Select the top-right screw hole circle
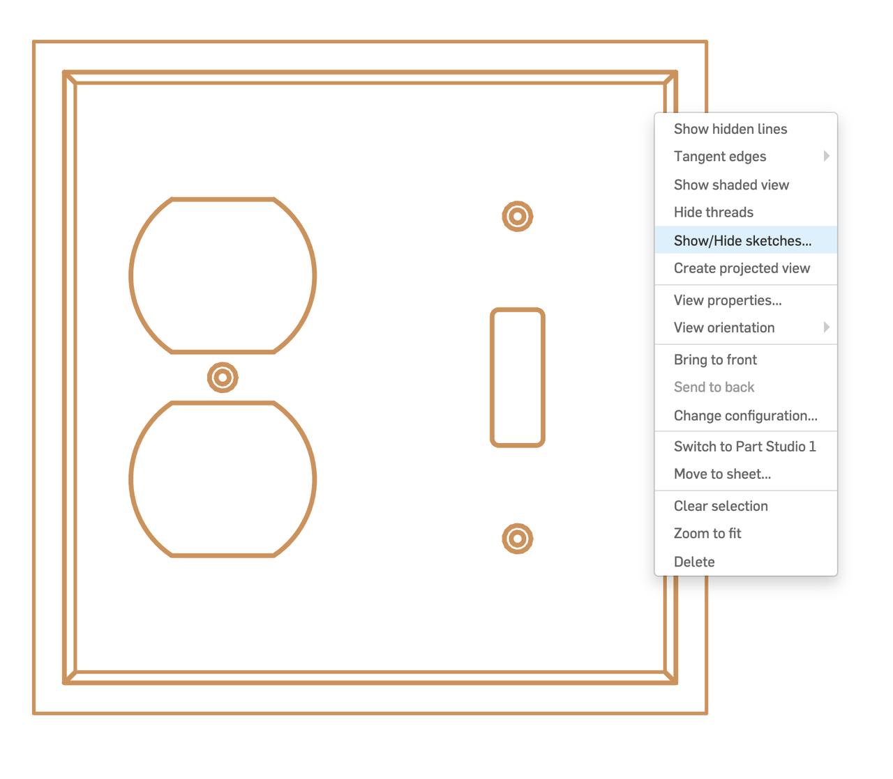 (x=516, y=216)
